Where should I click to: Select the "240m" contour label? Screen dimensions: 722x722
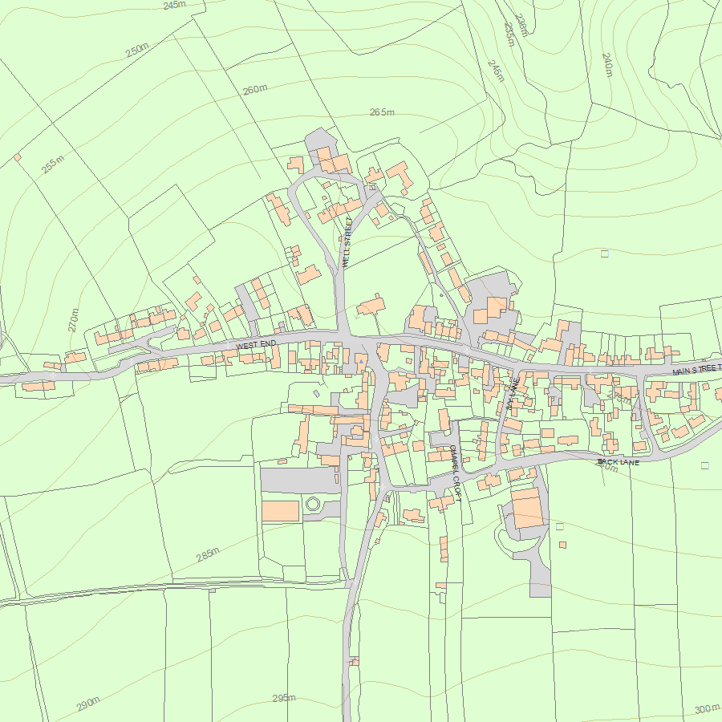(607, 65)
